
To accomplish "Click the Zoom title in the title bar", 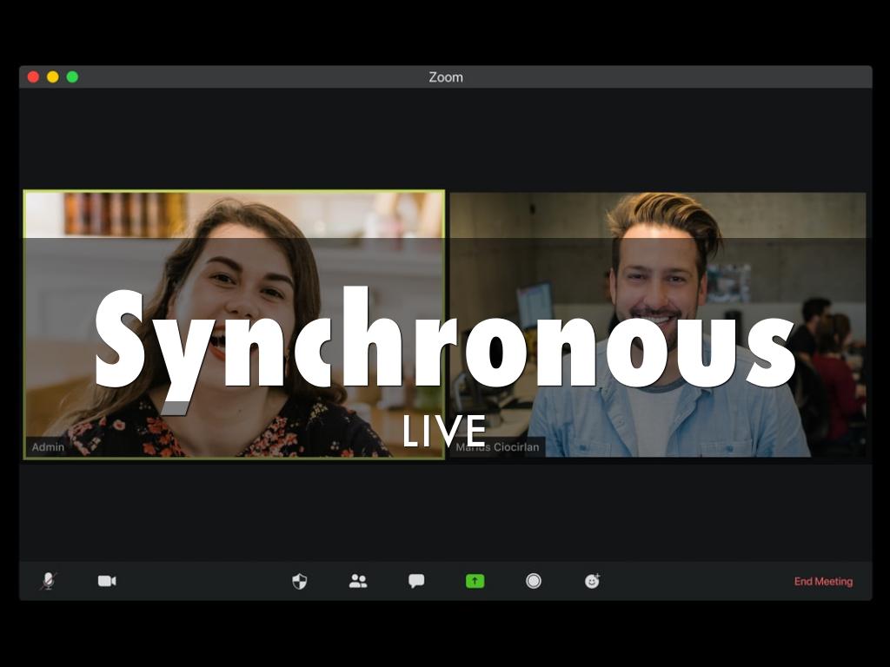I will pos(445,77).
